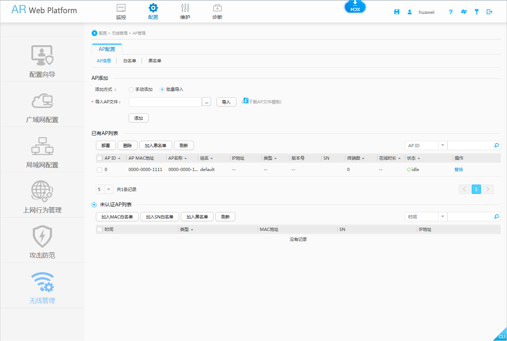This screenshot has width=507, height=341.
Task: Open the 监控 (Monitor) section
Action: tap(121, 11)
